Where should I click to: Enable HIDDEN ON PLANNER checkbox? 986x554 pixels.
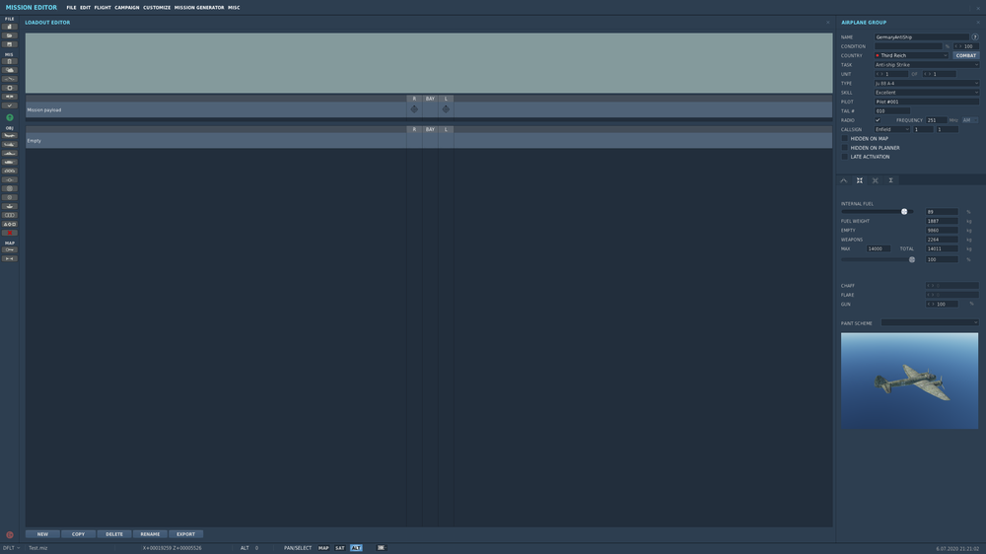tap(845, 148)
